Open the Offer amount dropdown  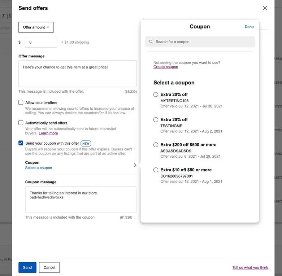click(36, 27)
